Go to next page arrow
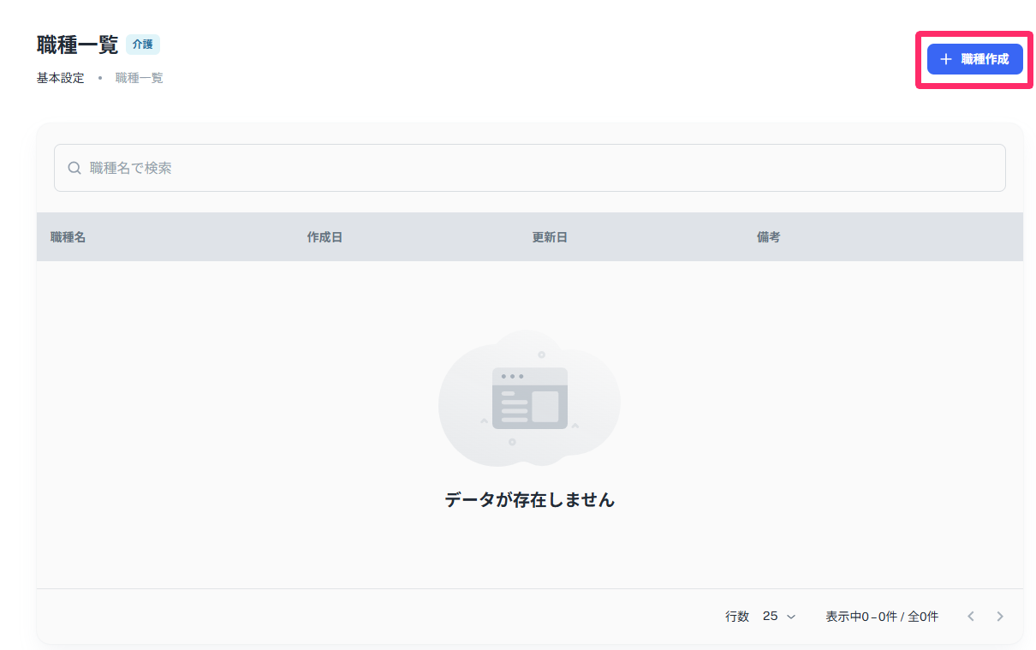 coord(1000,617)
